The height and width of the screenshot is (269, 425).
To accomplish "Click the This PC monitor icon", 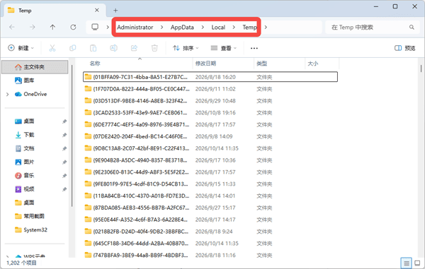I will click(x=95, y=27).
